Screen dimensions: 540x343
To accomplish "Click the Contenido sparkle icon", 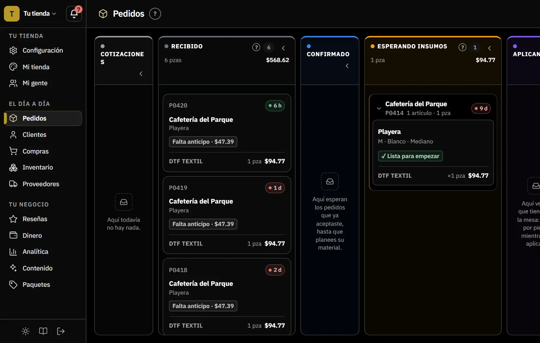I will pos(13,268).
